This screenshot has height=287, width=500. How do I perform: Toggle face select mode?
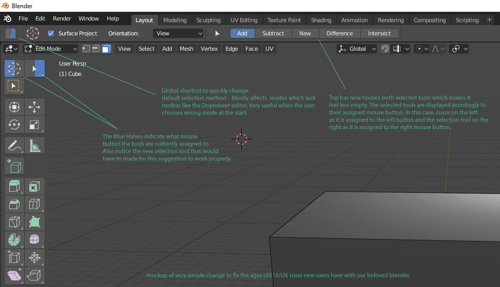pyautogui.click(x=106, y=49)
